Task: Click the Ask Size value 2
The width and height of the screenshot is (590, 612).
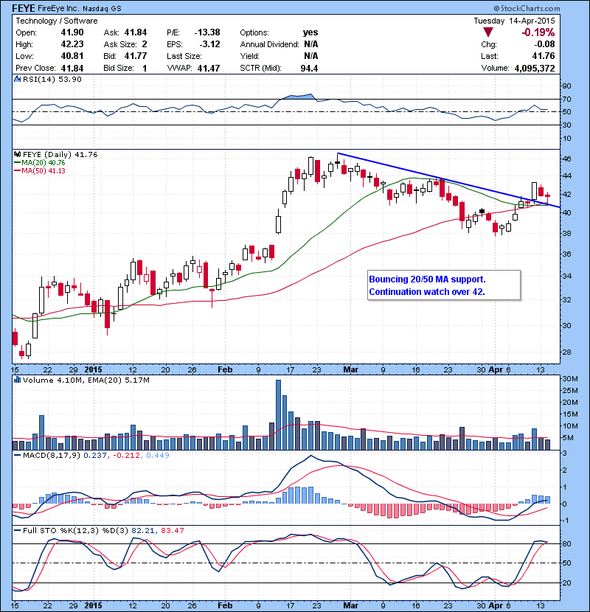Action: point(145,44)
